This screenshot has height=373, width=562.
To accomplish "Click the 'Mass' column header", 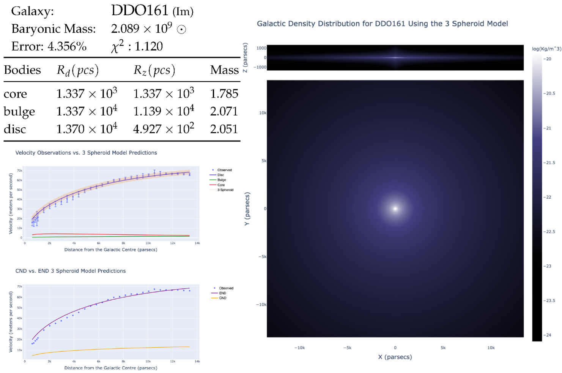I will click(x=225, y=70).
